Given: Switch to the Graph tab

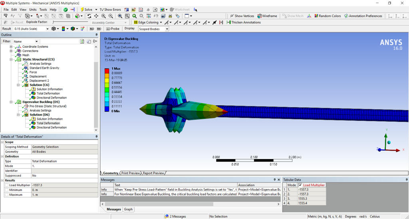Looking at the screenshot, I should pos(128,209).
